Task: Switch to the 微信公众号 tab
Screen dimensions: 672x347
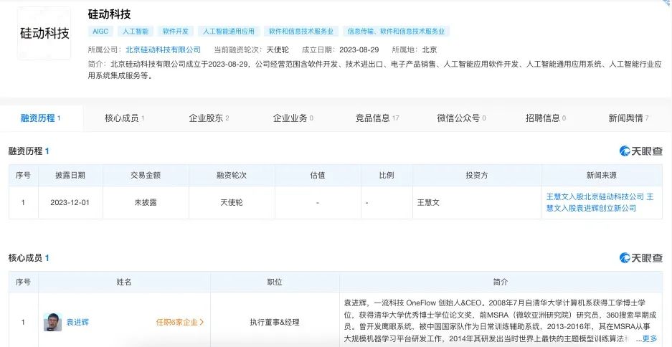Action: [x=462, y=118]
